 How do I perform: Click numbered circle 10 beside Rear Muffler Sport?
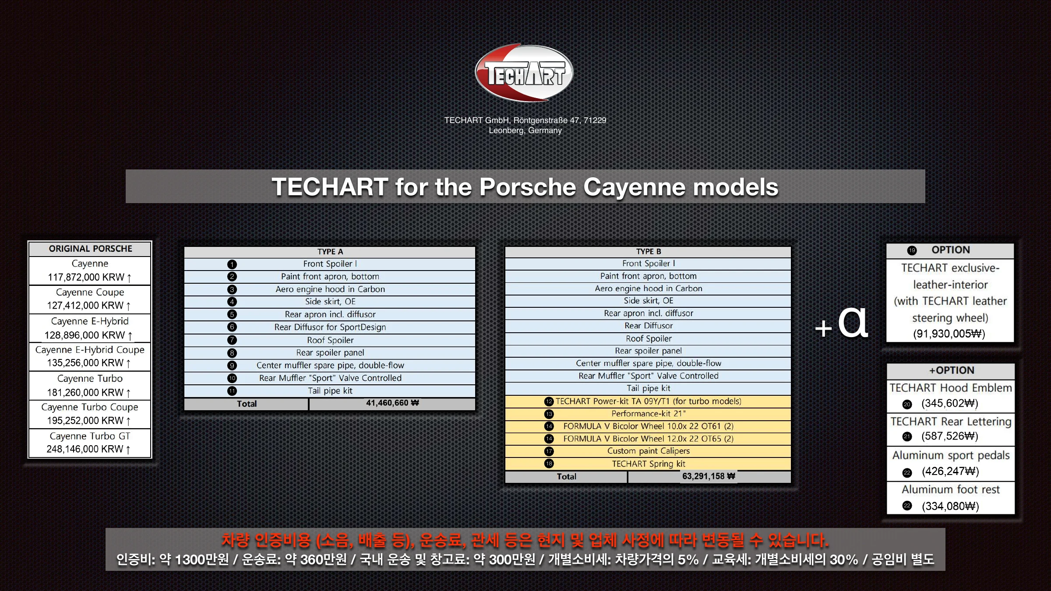(x=232, y=378)
